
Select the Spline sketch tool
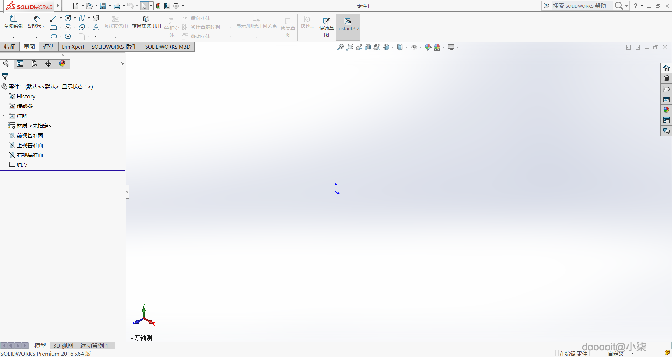coord(82,18)
